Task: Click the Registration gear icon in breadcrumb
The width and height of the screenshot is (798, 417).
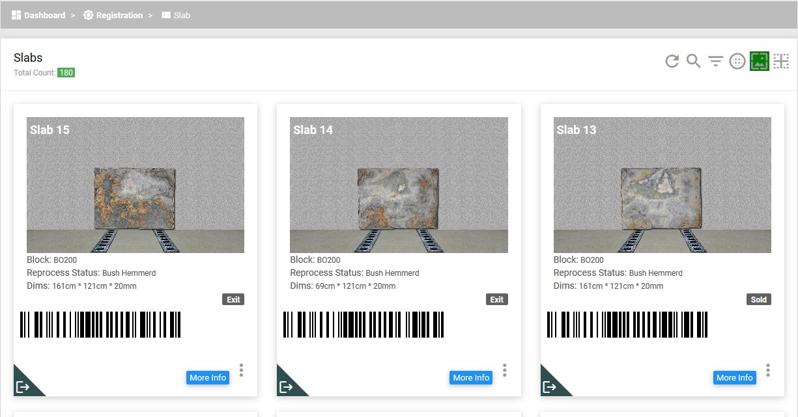Action: coord(89,15)
